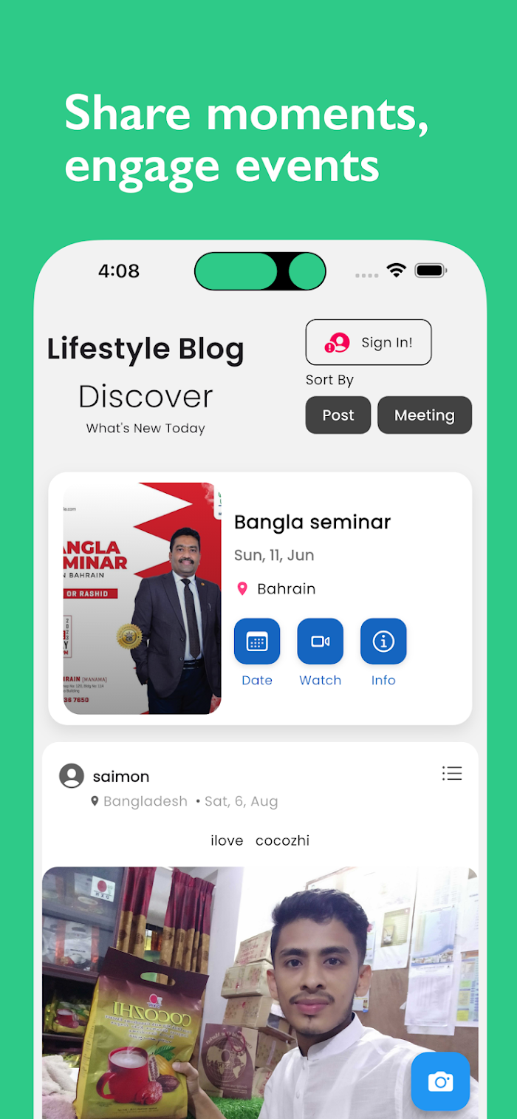
Task: Sort by Meeting
Action: (x=425, y=415)
